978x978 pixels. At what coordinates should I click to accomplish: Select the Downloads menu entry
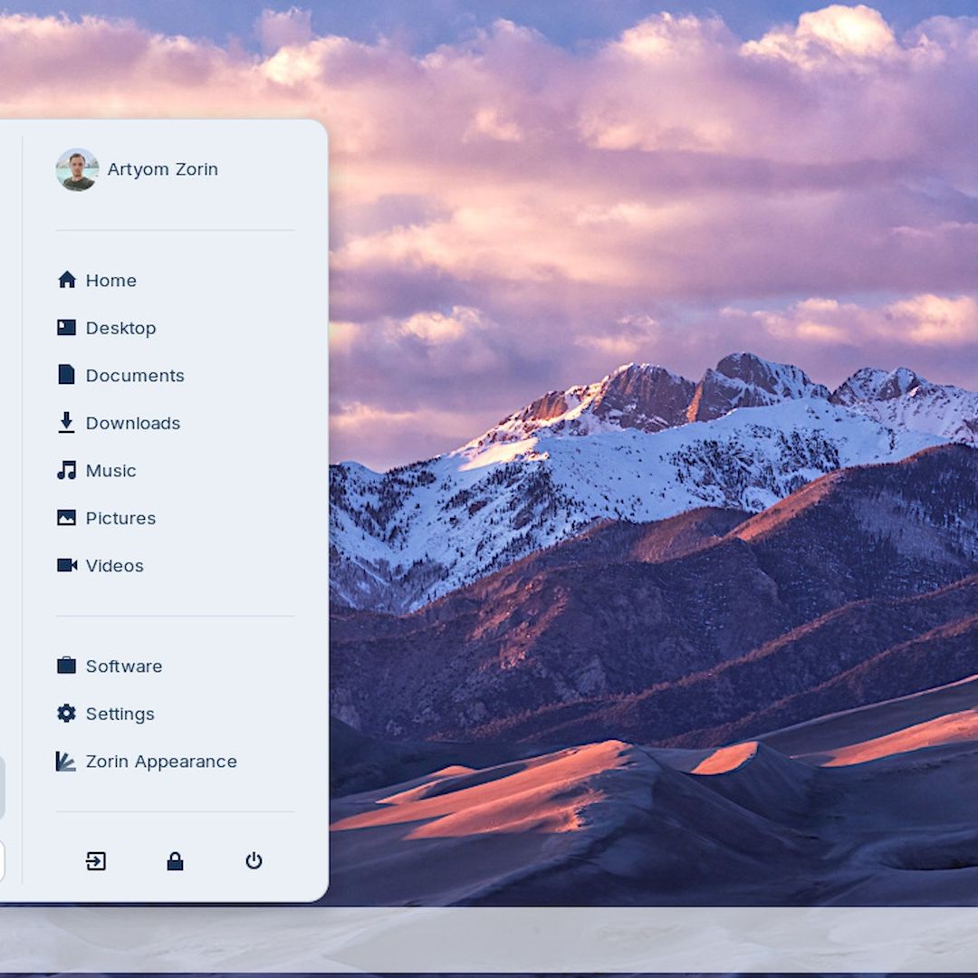(133, 423)
